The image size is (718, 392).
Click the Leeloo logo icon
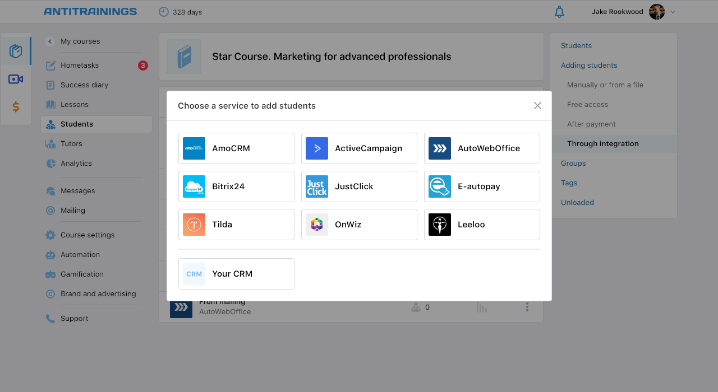coord(440,225)
